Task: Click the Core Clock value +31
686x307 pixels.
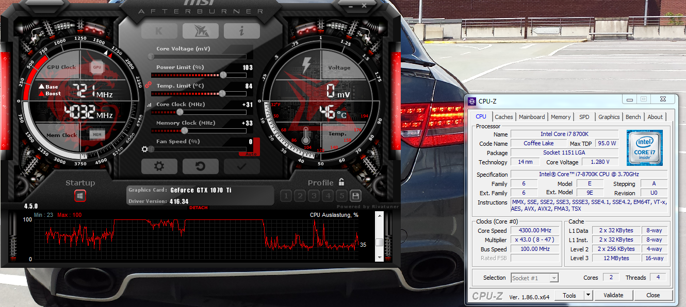Action: point(247,105)
